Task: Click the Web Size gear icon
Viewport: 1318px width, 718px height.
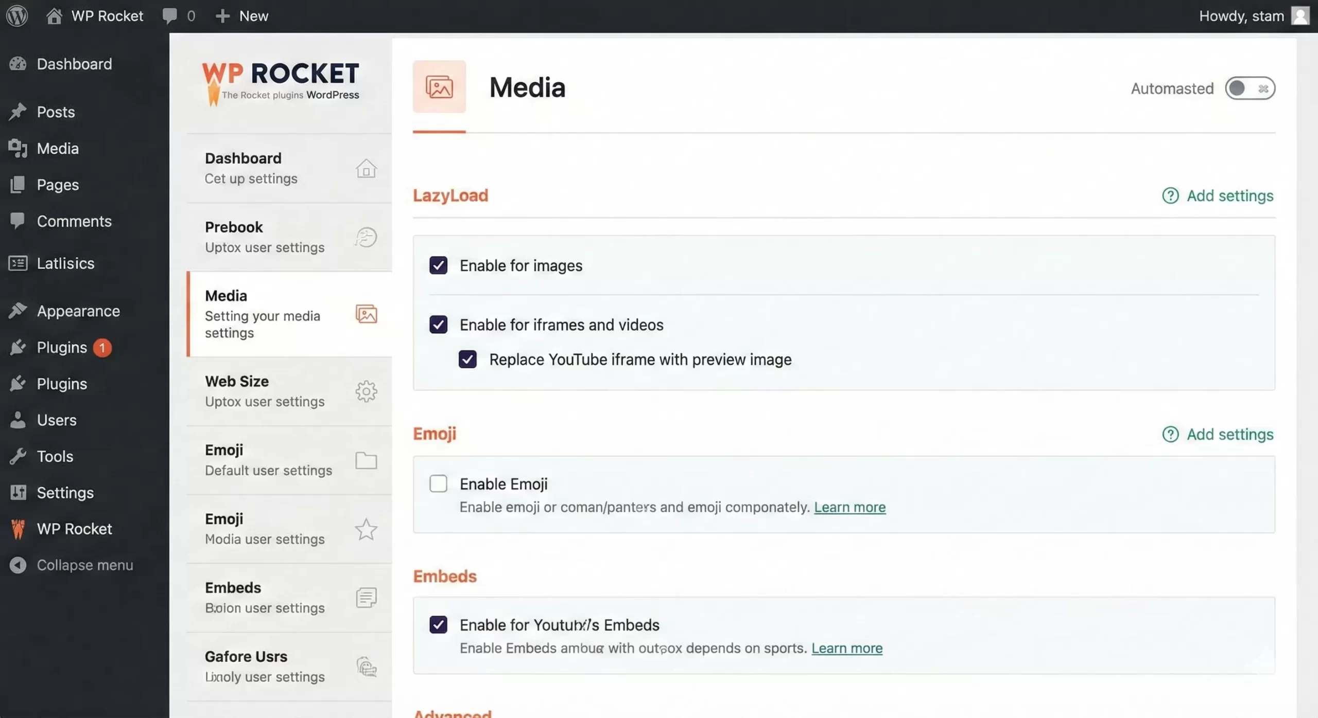Action: coord(366,391)
